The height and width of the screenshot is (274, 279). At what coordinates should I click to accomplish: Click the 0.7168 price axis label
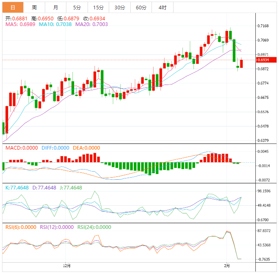[263, 26]
